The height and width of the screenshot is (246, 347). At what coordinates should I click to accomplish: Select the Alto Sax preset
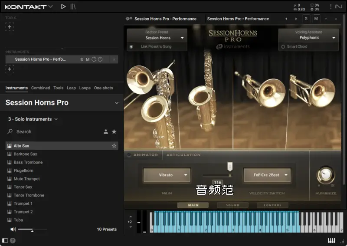pyautogui.click(x=62, y=146)
